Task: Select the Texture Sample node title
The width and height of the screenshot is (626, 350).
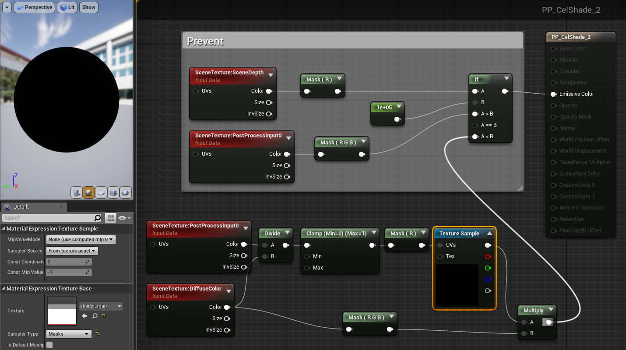Action: tap(459, 234)
